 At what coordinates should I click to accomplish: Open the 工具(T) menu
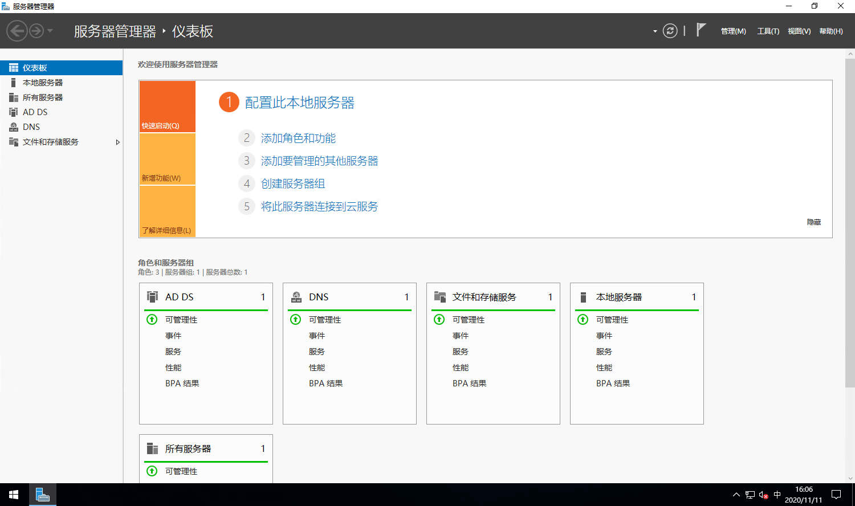click(x=768, y=31)
